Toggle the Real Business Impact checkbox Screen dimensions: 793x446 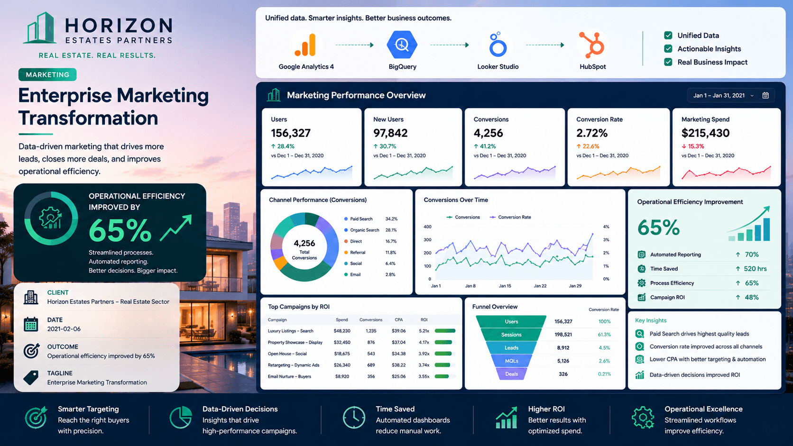coord(668,62)
